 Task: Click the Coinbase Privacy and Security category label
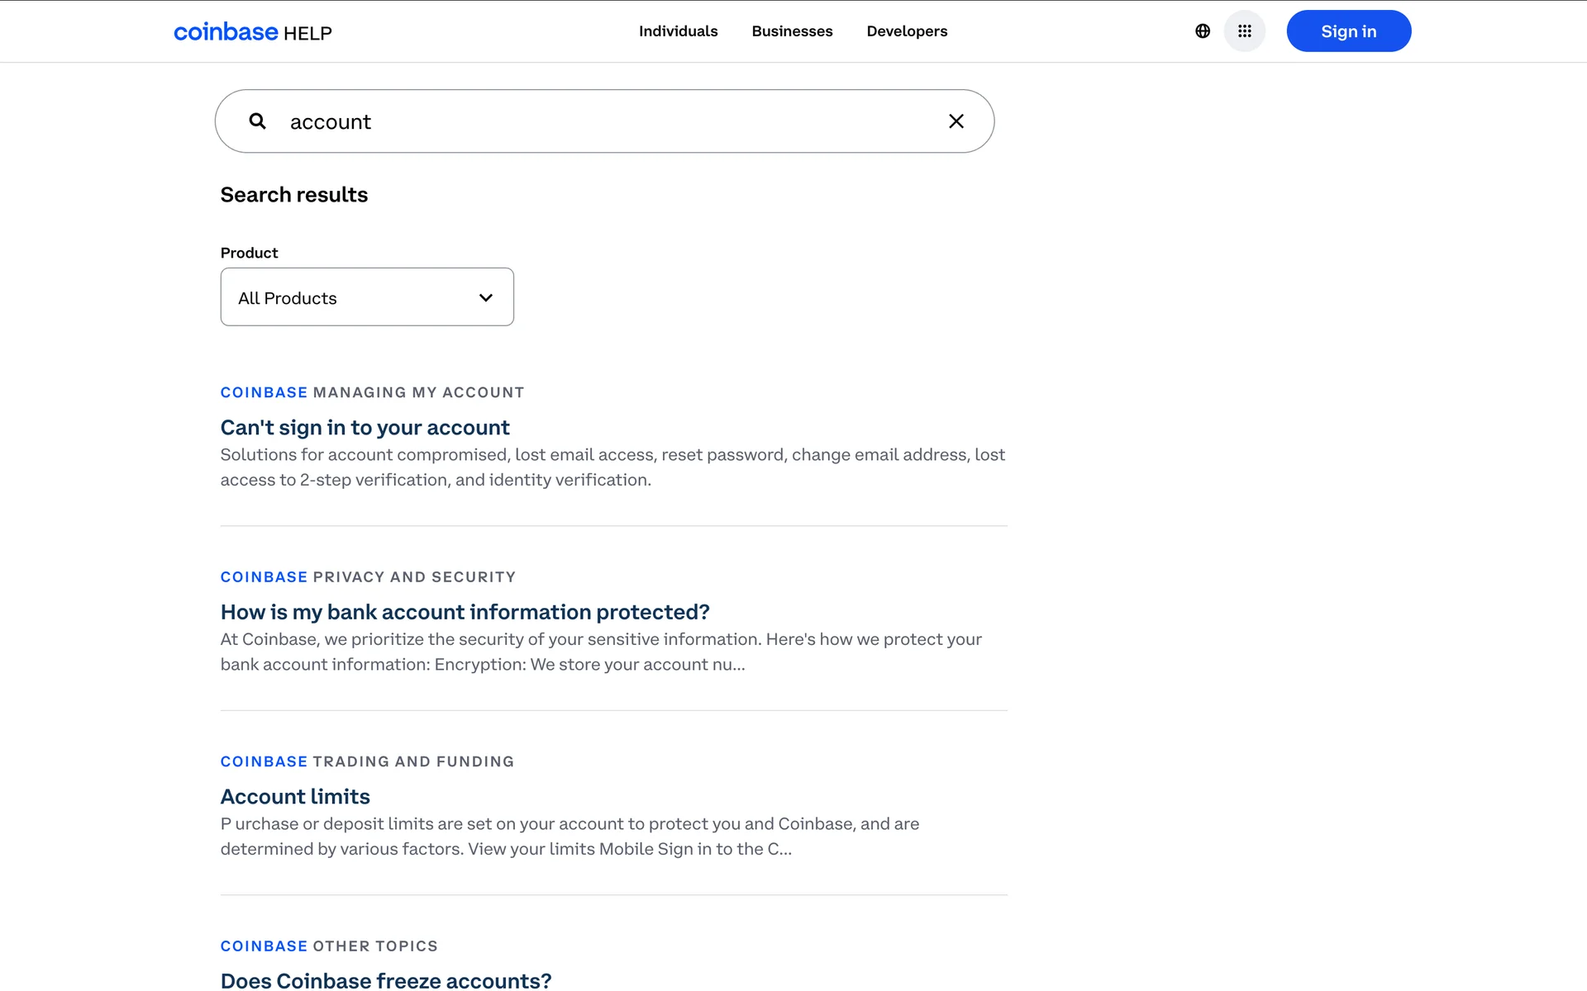point(368,577)
